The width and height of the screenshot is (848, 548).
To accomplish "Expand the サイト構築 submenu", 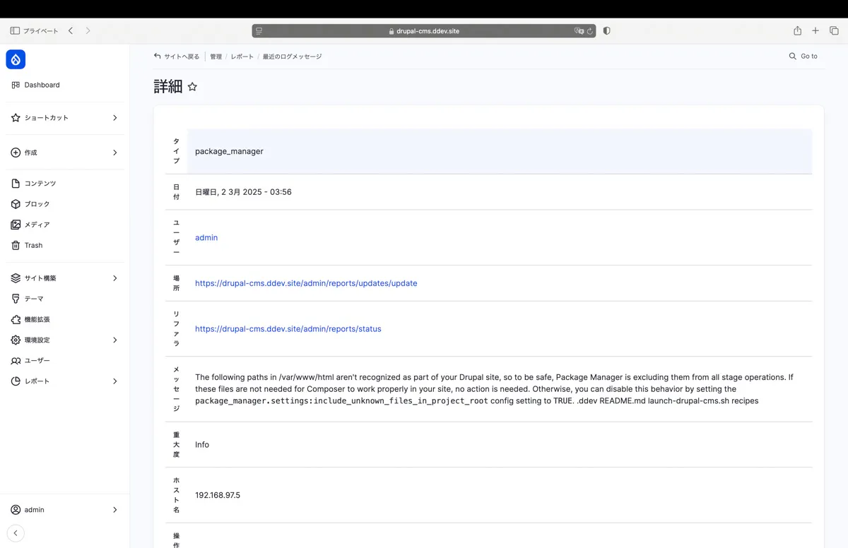I will [x=114, y=278].
